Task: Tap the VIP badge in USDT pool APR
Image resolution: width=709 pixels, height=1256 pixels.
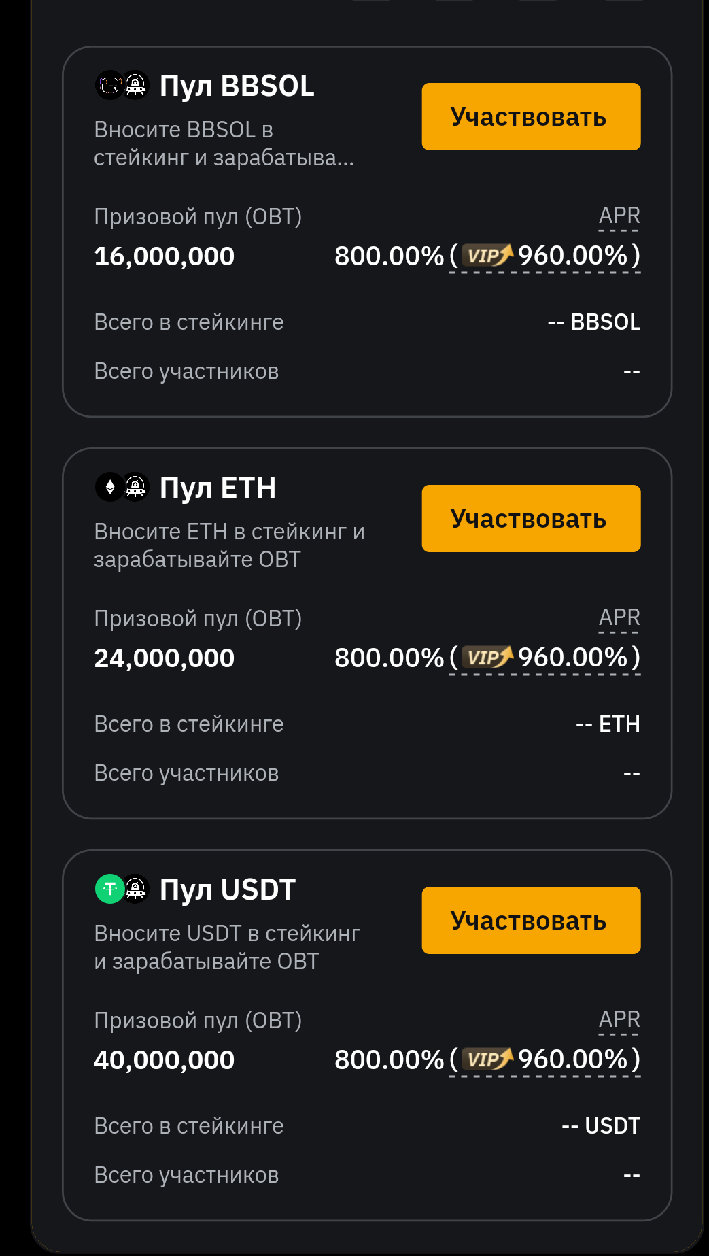Action: (x=487, y=1059)
